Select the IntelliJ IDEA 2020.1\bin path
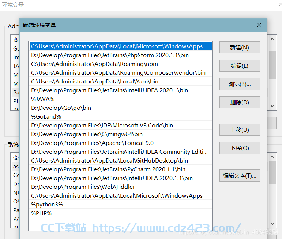Viewport: 282px width, 239px height. point(120,90)
